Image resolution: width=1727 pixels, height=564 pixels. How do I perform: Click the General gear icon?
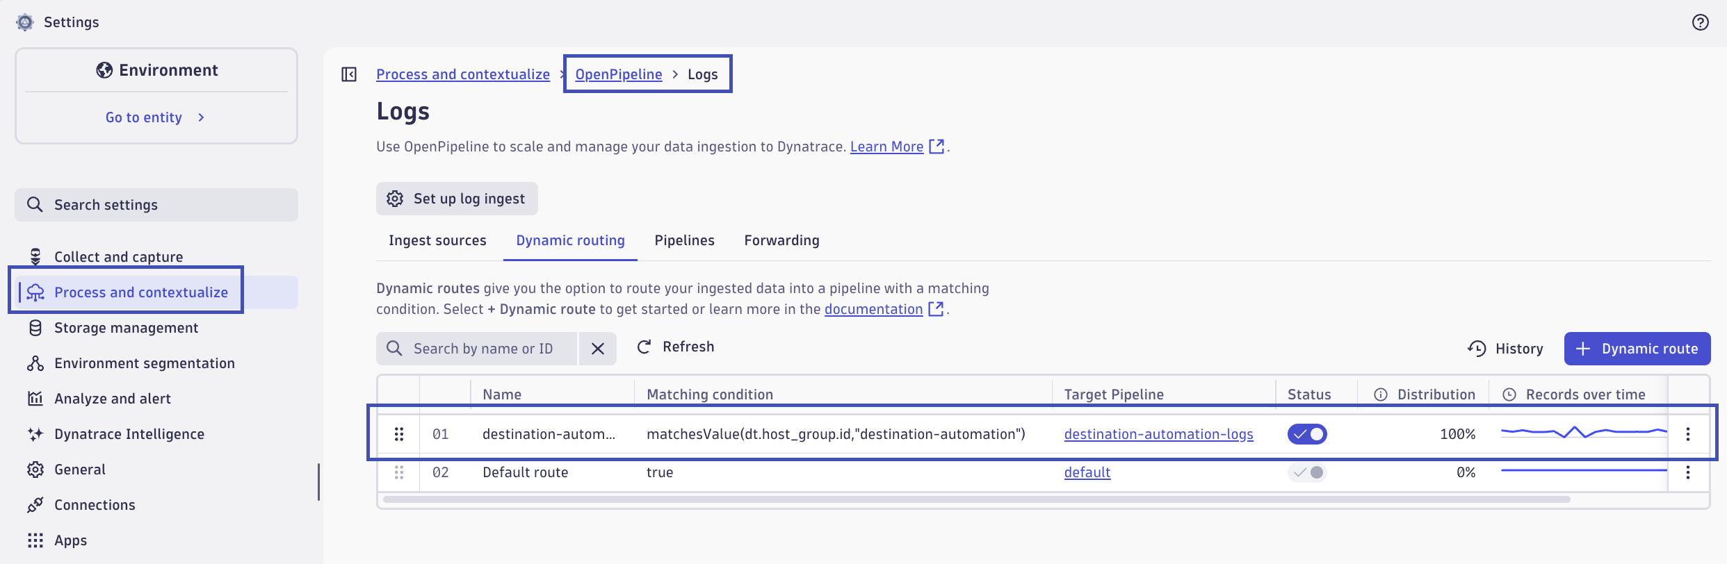point(35,470)
